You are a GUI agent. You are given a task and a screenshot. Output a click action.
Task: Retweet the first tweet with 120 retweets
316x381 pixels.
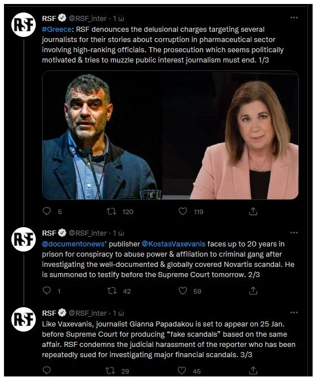point(112,211)
